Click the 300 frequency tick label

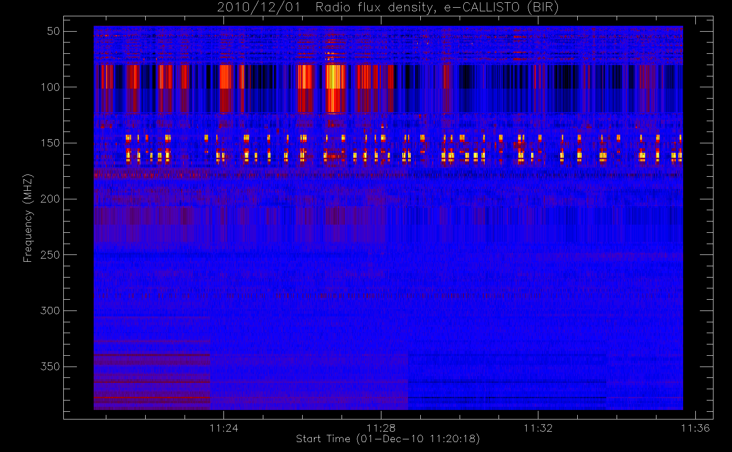click(x=50, y=311)
